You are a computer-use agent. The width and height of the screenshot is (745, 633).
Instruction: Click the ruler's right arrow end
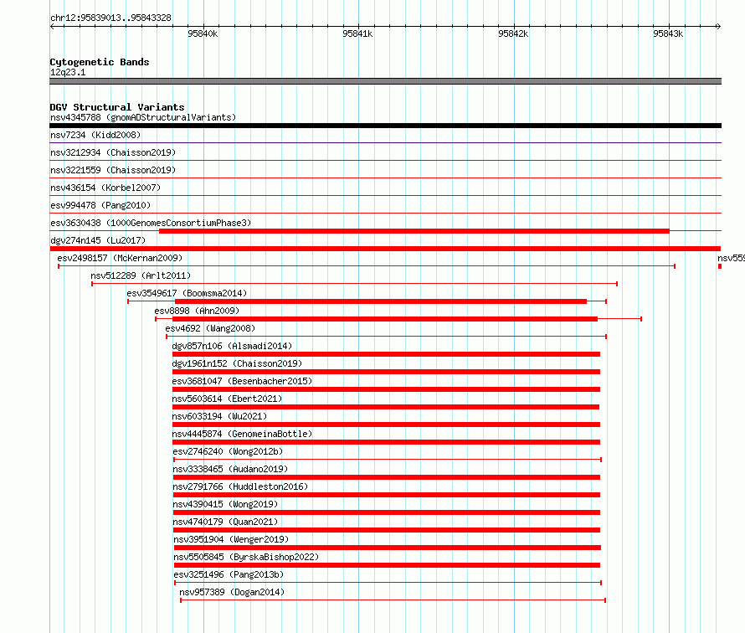point(718,27)
